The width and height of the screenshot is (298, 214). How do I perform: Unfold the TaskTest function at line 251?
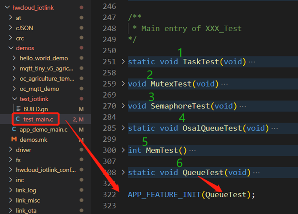click(x=123, y=61)
